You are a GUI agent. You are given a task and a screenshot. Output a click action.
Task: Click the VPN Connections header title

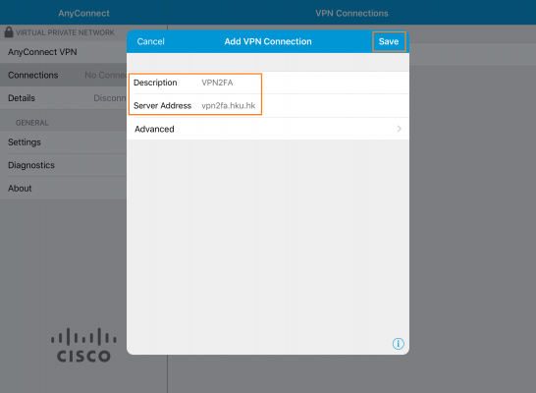351,14
